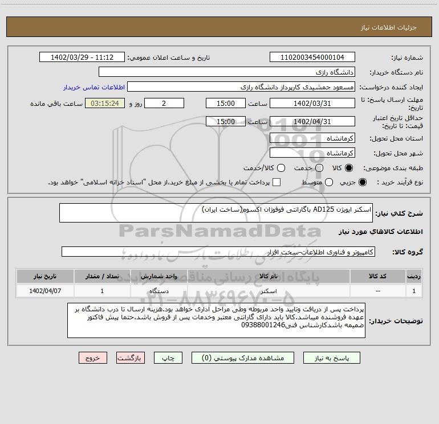Click the ایجاد کننده درخواست field
The image size is (439, 424).
(241, 87)
